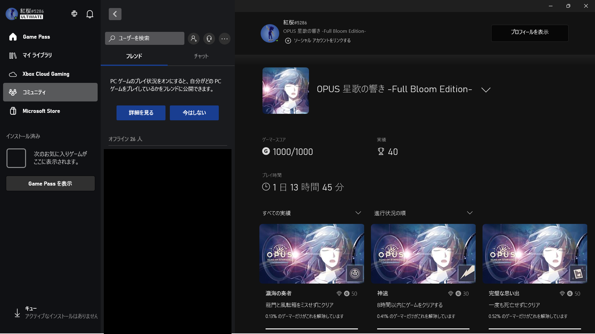Open the 神速 achievement card image
The width and height of the screenshot is (595, 334).
coord(423,254)
